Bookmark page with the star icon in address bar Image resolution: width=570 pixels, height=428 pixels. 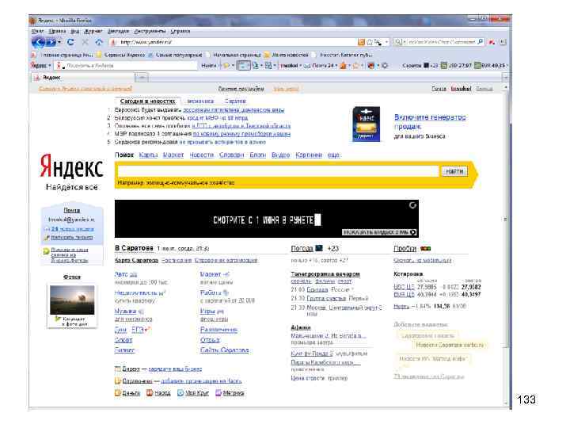click(x=370, y=42)
